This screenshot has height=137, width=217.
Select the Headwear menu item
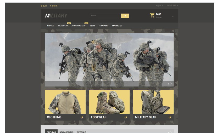coord(63,26)
